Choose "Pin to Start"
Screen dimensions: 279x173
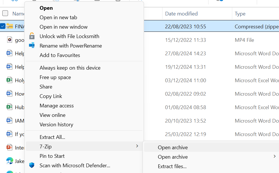click(52, 156)
